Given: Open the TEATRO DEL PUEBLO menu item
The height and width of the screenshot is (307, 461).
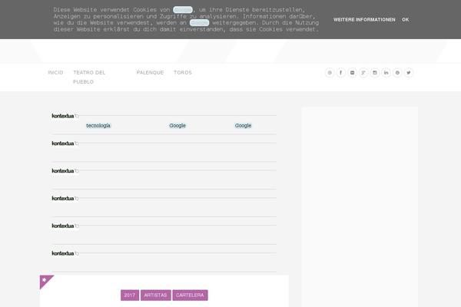Looking at the screenshot, I should point(89,77).
